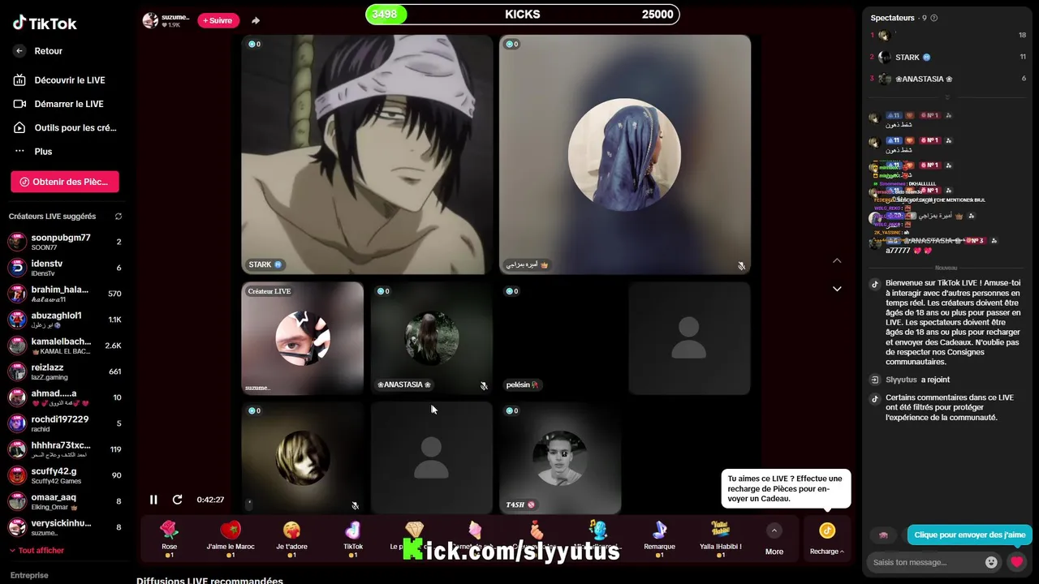Screen dimensions: 1039x584
Task: Click the Suivre follow button
Action: pyautogui.click(x=218, y=20)
